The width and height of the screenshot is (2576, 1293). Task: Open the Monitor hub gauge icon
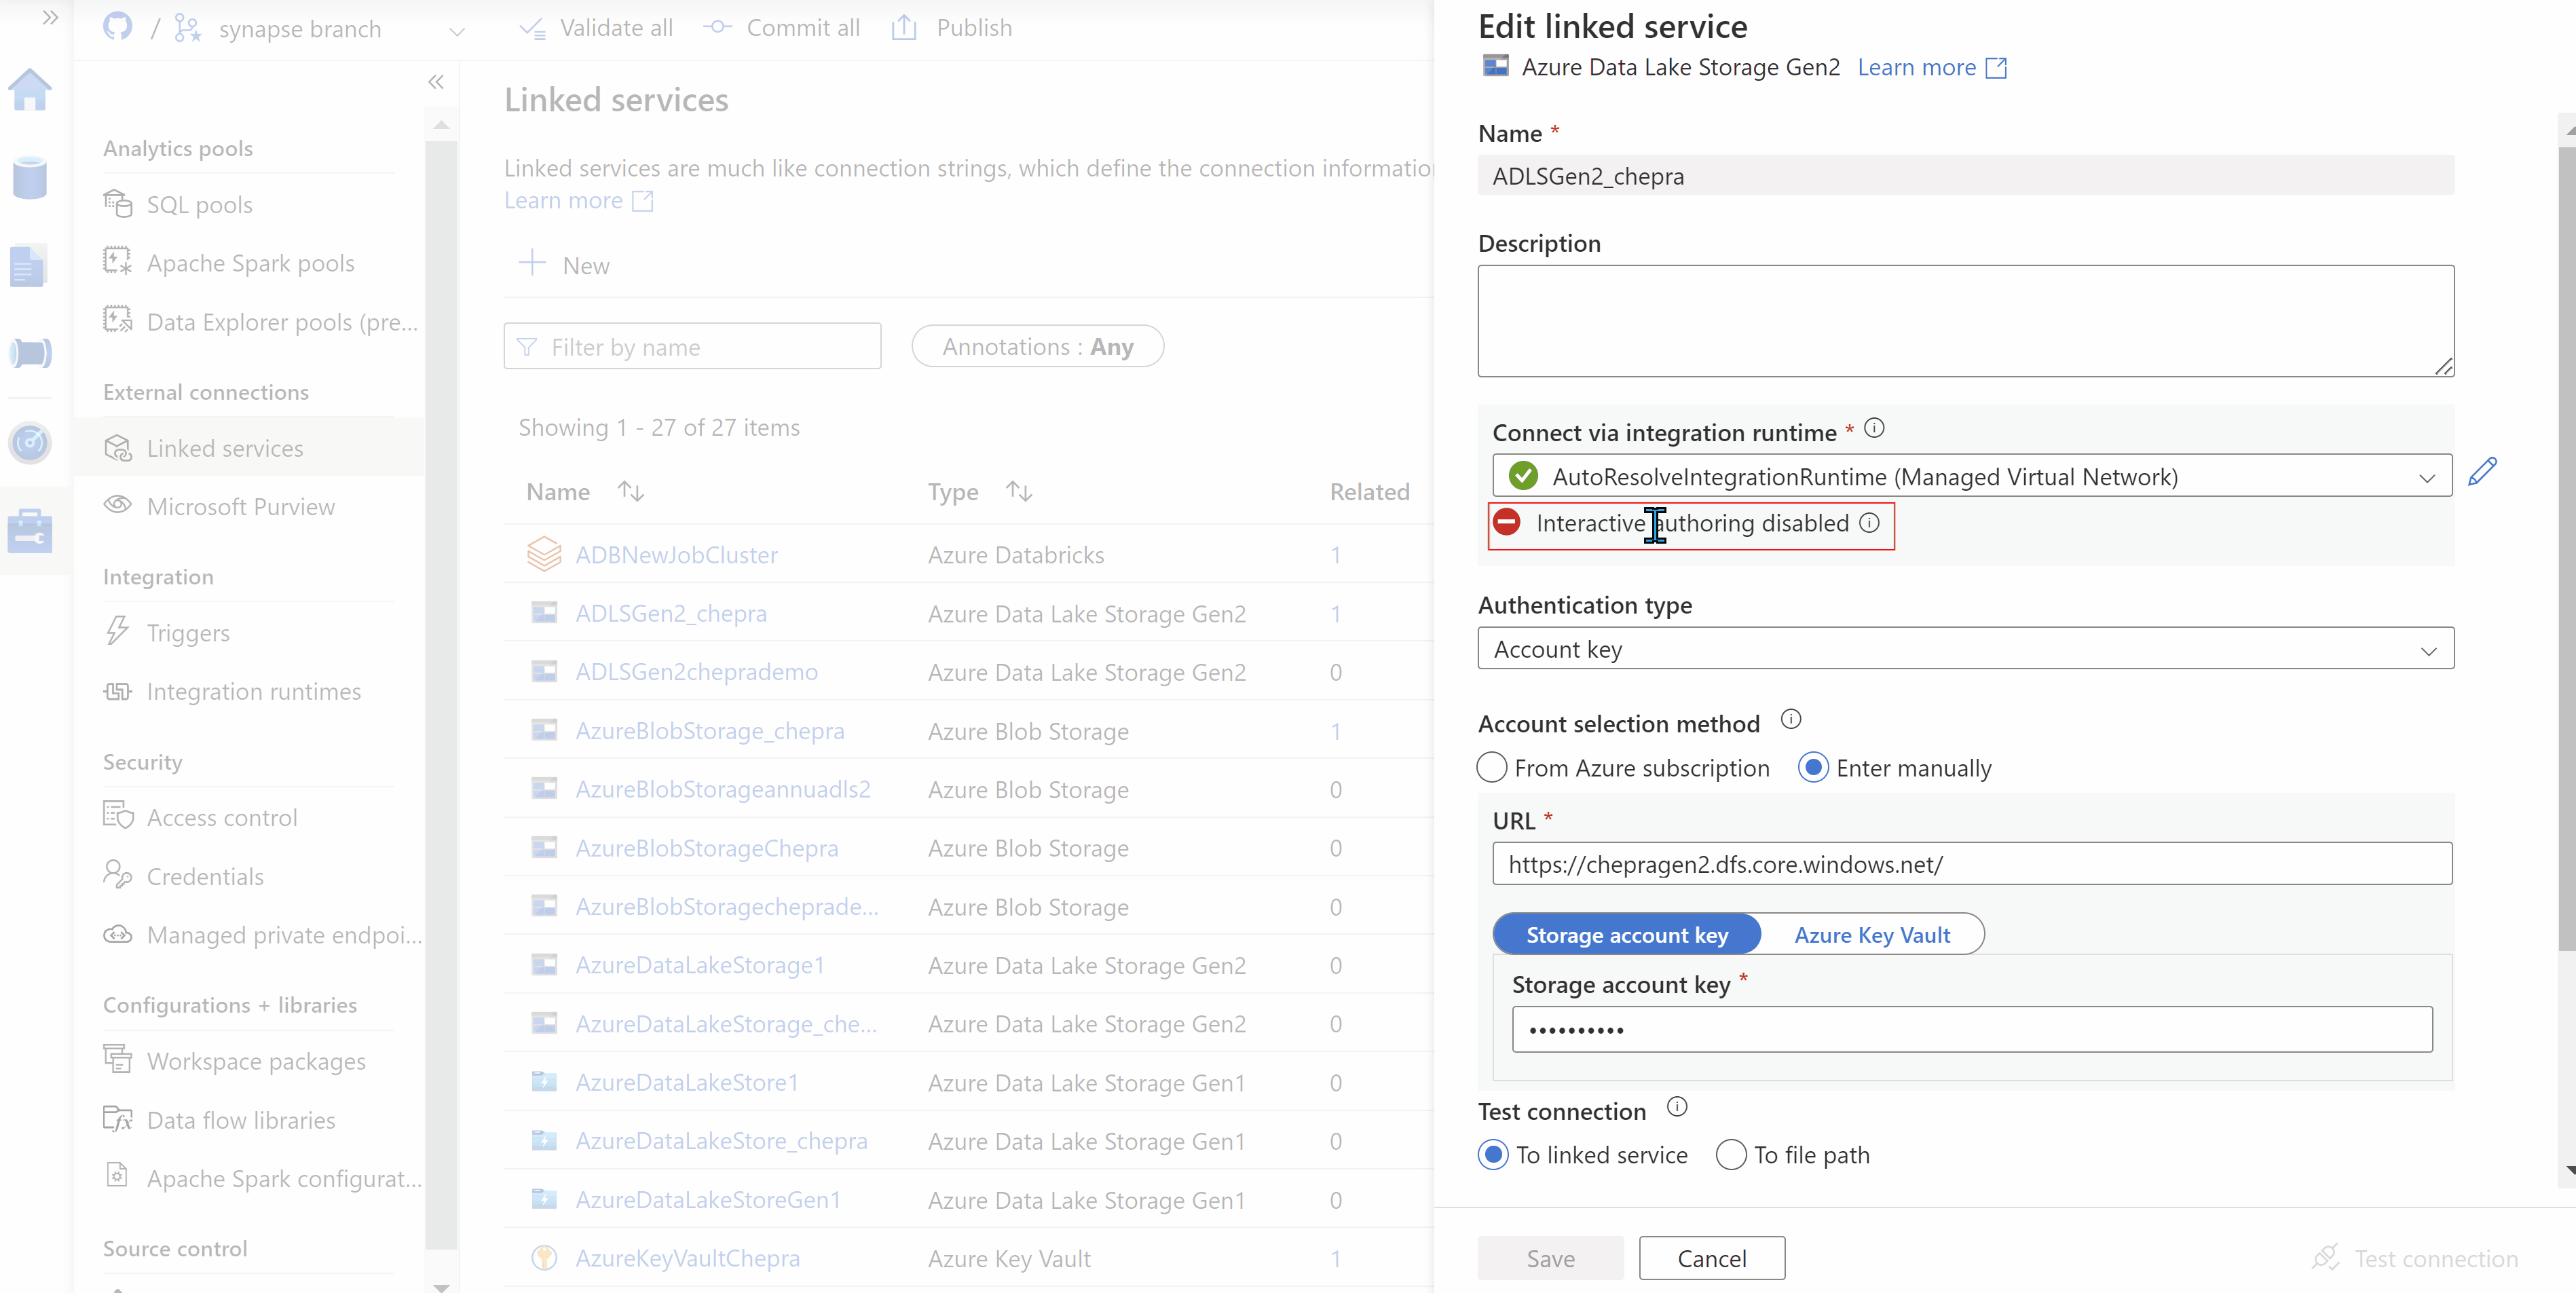click(30, 442)
